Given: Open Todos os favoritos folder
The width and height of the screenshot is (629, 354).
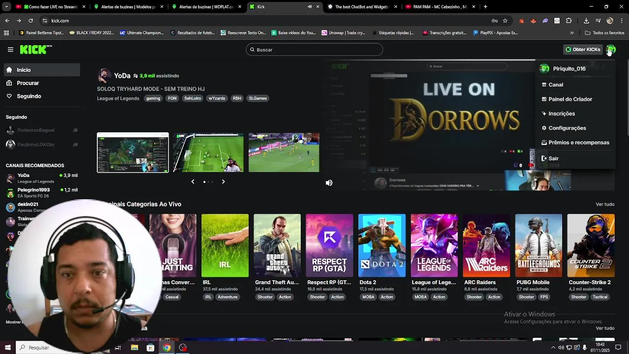Looking at the screenshot, I should coord(604,33).
